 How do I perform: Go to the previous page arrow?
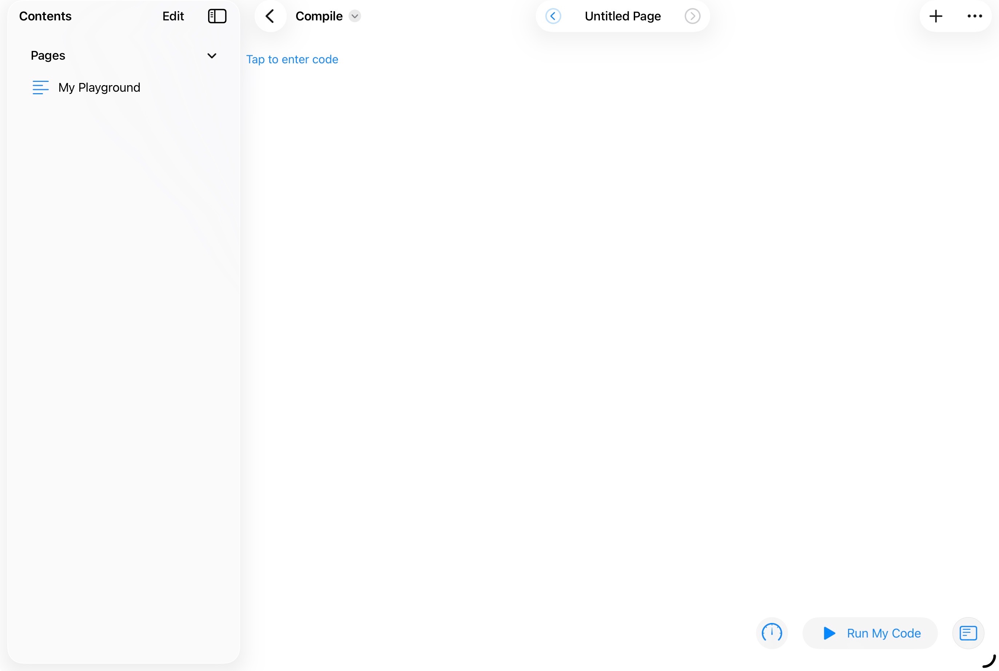pos(553,16)
